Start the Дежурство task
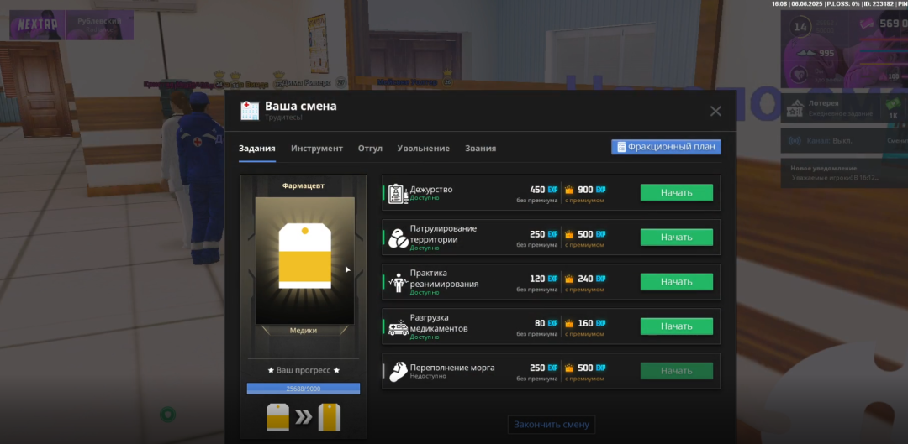The width and height of the screenshot is (908, 444). coord(676,193)
